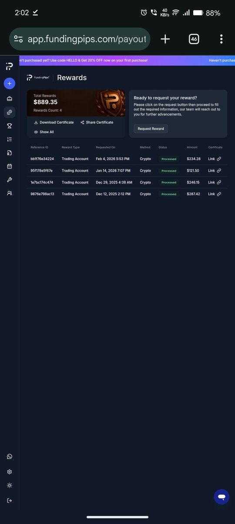Image resolution: width=235 pixels, height=524 pixels.
Task: Open the document certificate icon in sidebar
Action: [x=10, y=153]
